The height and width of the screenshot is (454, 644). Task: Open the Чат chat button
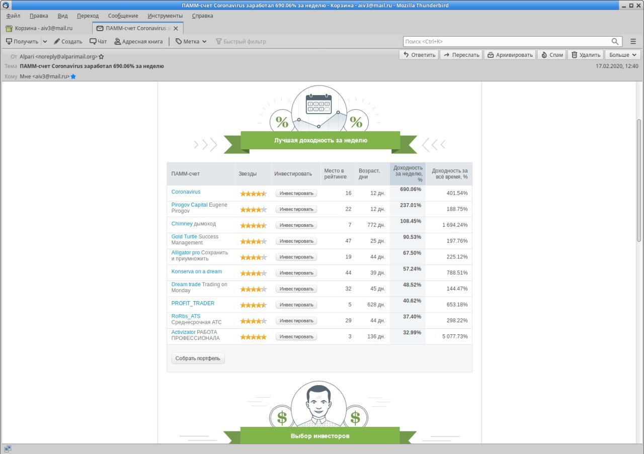(98, 42)
